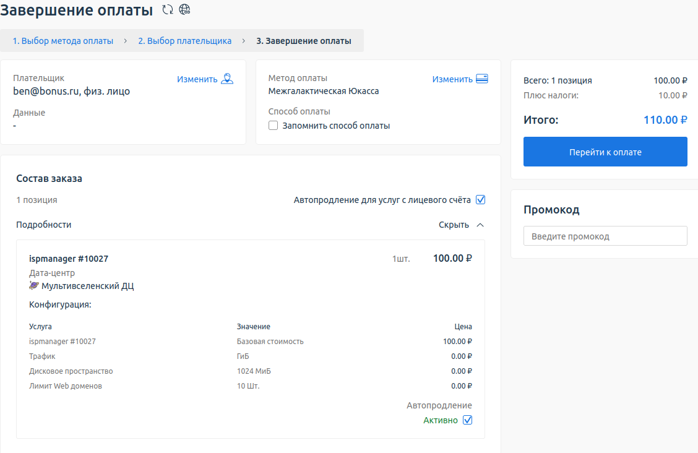The height and width of the screenshot is (453, 698).
Task: Click the payment card icon
Action: pyautogui.click(x=482, y=79)
